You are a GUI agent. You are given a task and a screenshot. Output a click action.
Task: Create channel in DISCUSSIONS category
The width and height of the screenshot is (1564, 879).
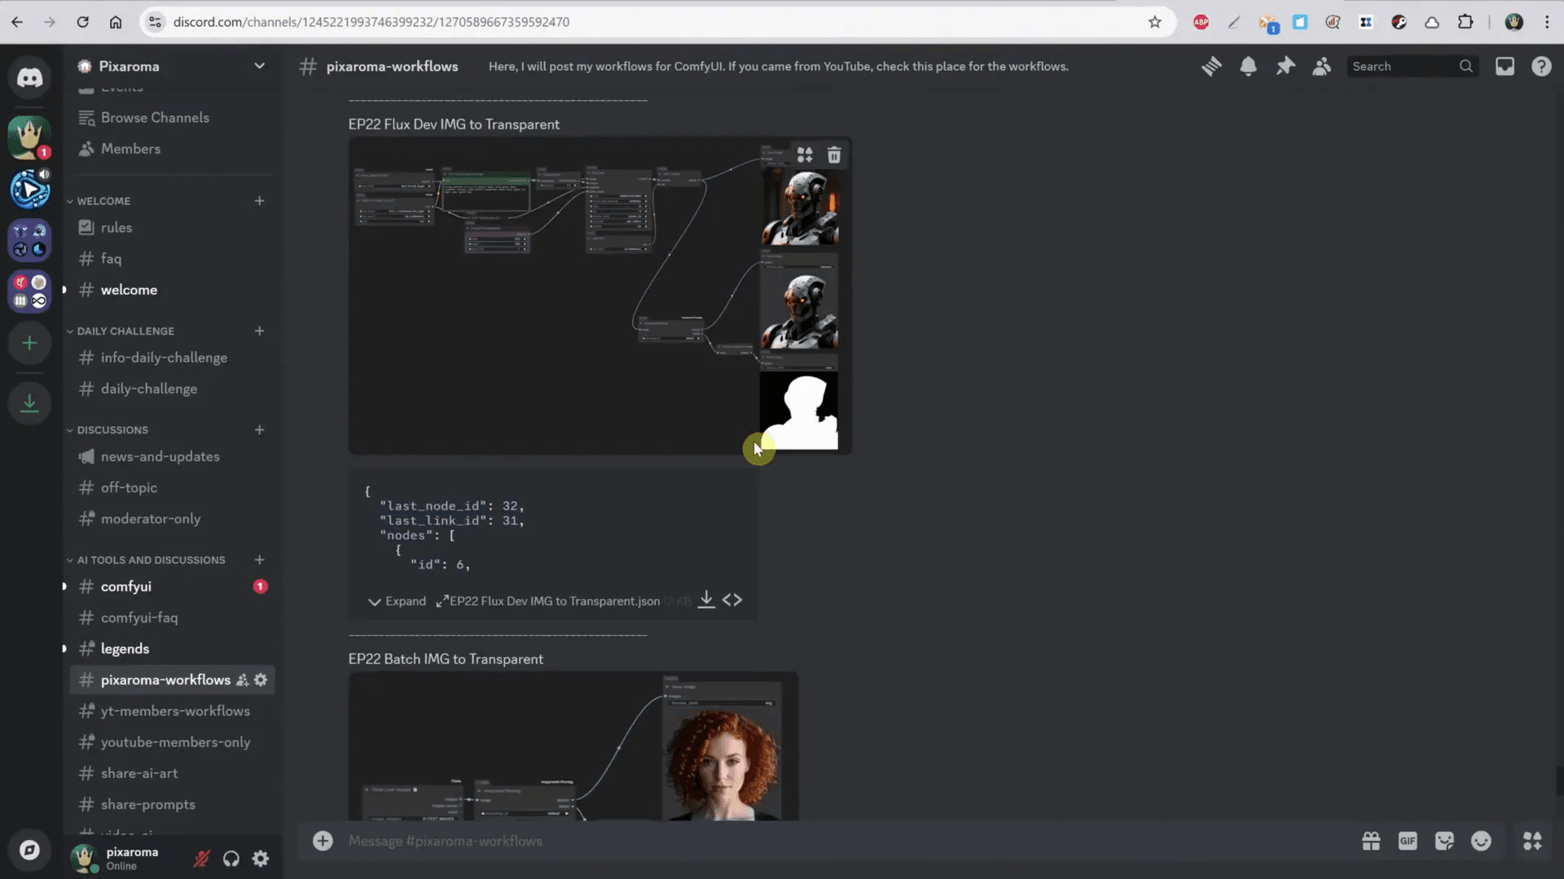pyautogui.click(x=259, y=430)
